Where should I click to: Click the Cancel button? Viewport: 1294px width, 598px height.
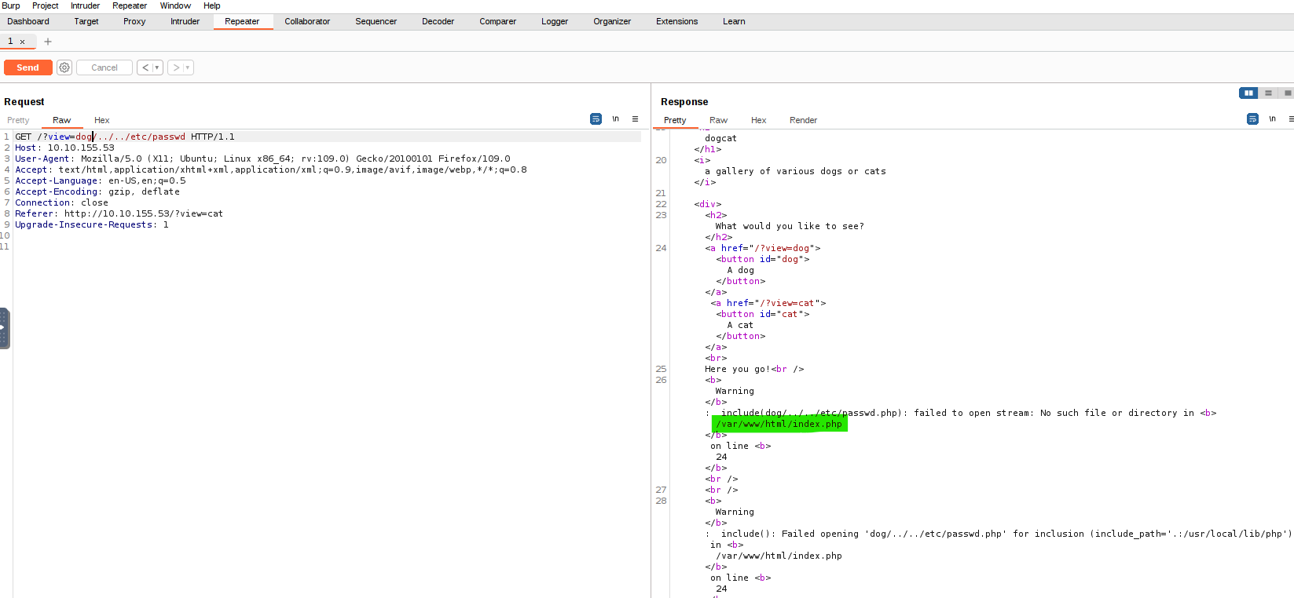[104, 67]
